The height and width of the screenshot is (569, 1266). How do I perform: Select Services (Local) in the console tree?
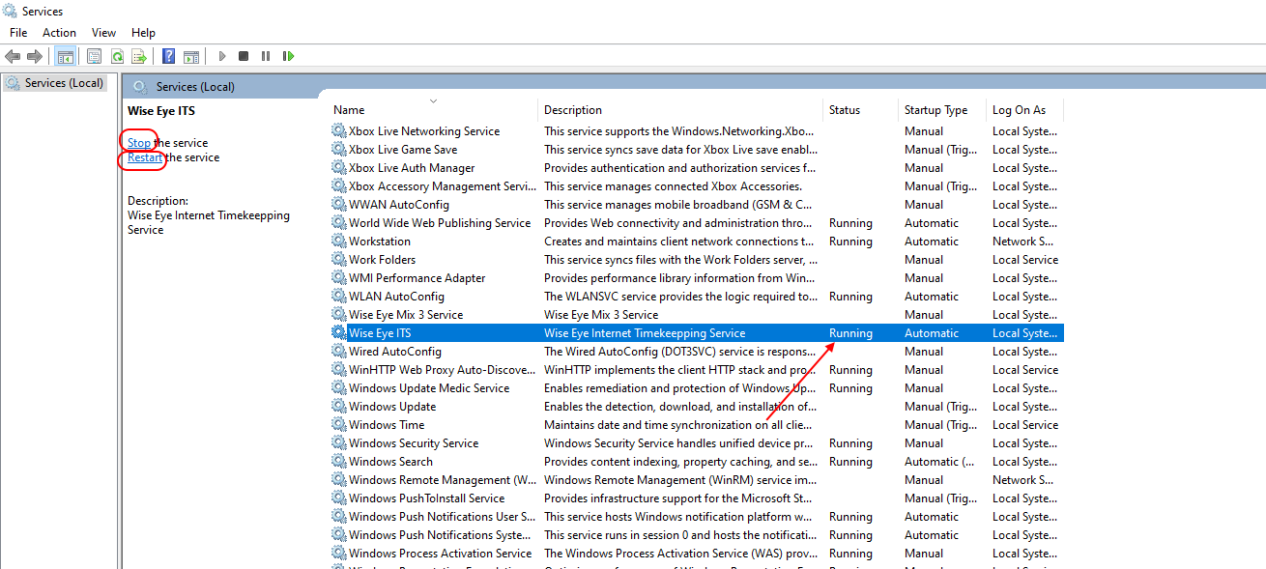64,83
